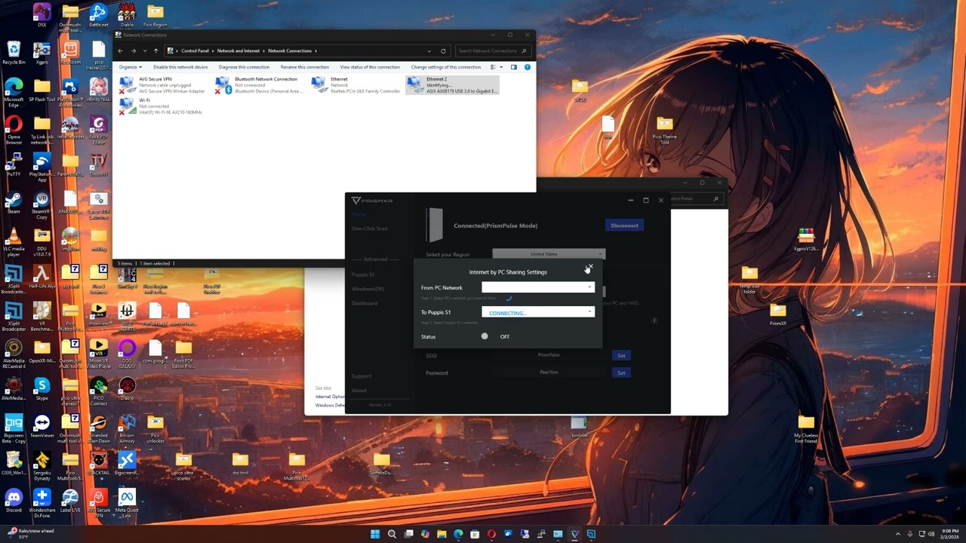Screen dimensions: 966x543
Task: Click the Search Network Connections box
Action: (x=492, y=51)
